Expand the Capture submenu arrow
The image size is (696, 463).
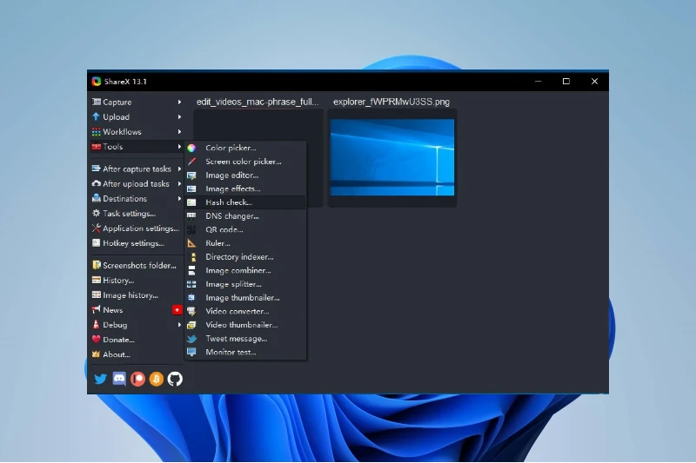point(179,102)
